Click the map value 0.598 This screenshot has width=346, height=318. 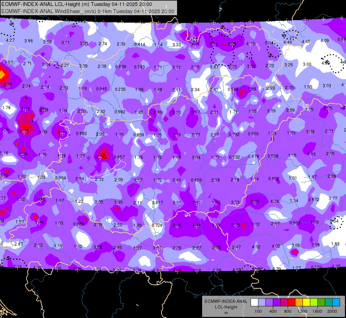[x=273, y=156]
